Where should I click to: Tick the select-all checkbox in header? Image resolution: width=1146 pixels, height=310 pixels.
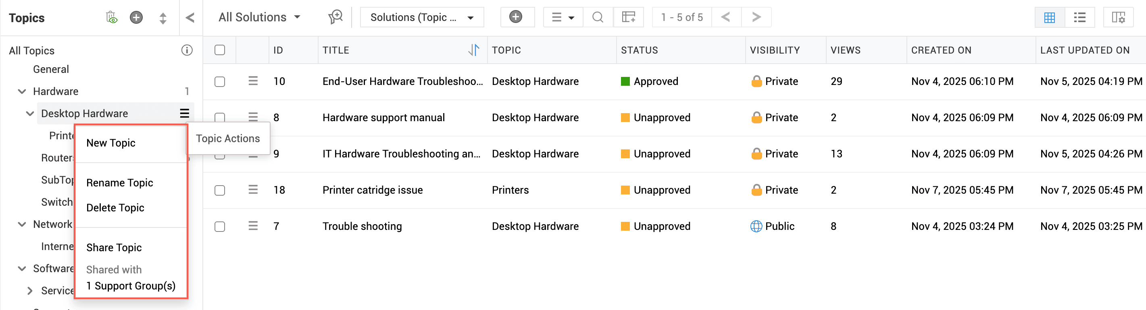point(220,50)
